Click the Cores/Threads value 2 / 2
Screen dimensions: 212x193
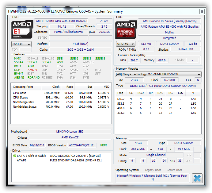click(104, 27)
